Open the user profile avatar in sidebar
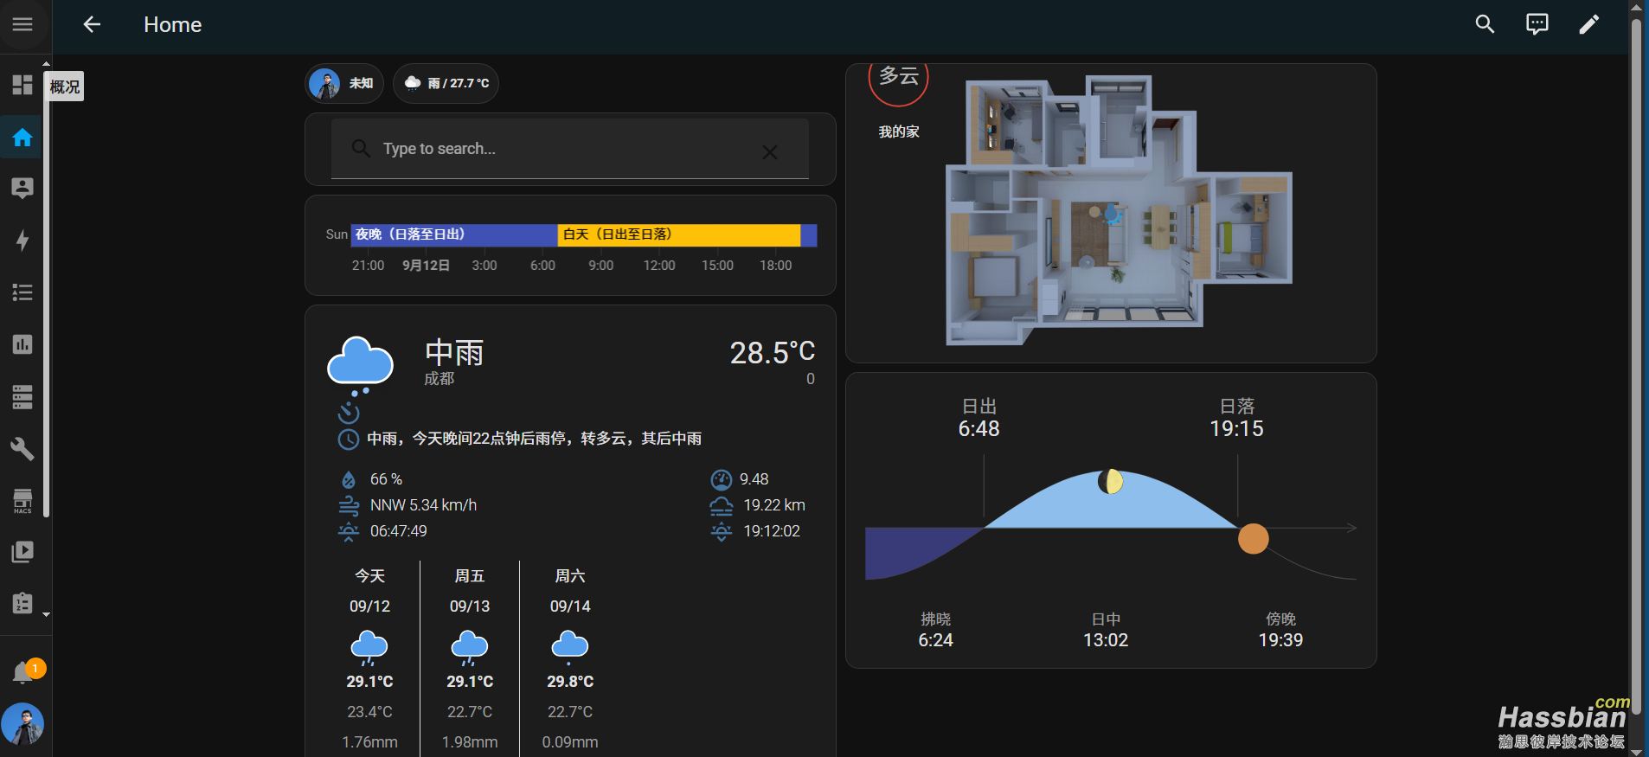 pyautogui.click(x=22, y=724)
